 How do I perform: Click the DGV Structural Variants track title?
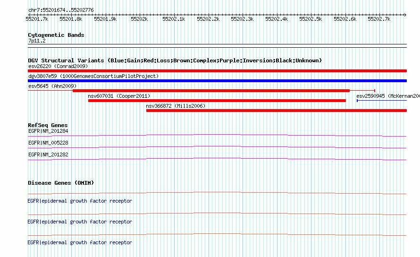click(175, 60)
